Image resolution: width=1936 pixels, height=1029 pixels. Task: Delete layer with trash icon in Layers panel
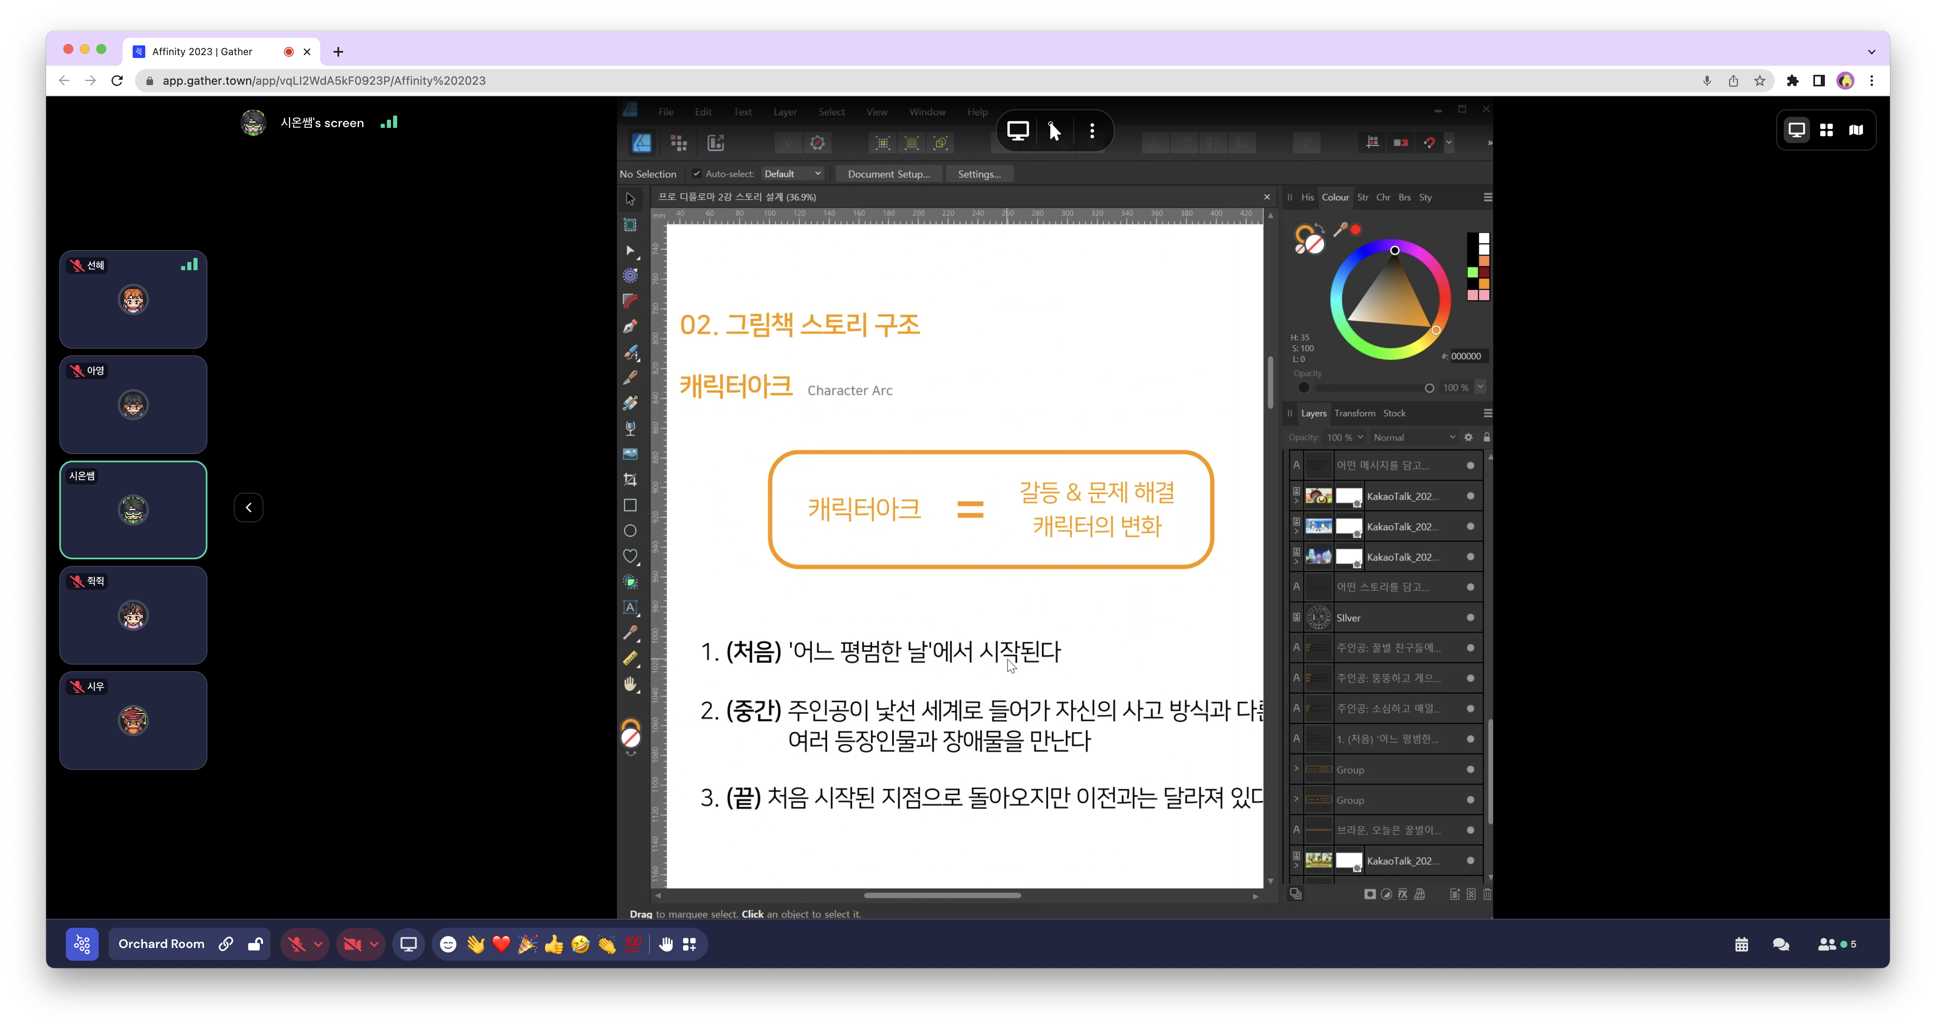(x=1487, y=894)
